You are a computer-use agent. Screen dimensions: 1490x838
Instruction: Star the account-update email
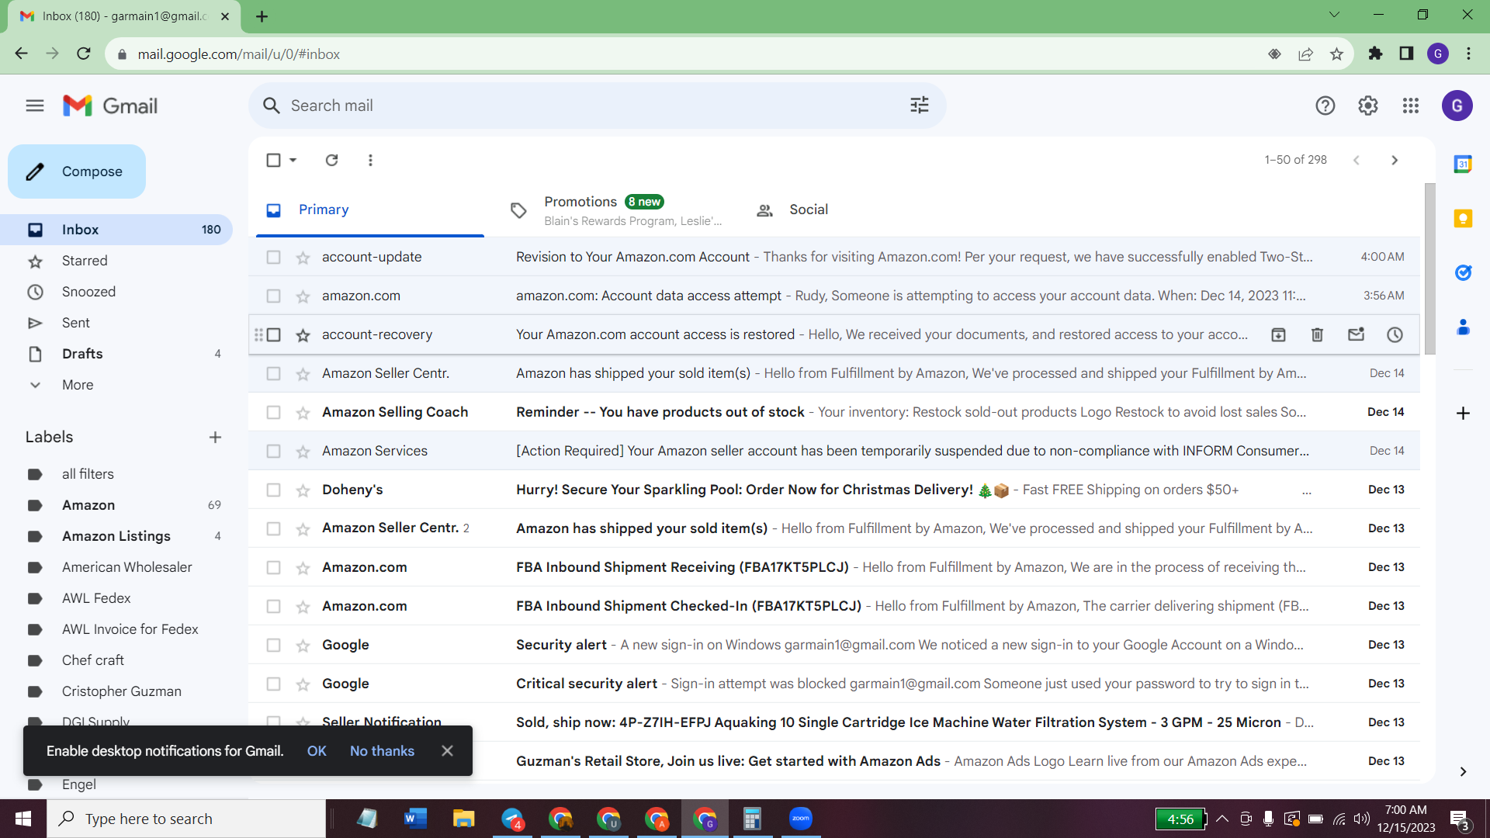pos(303,258)
